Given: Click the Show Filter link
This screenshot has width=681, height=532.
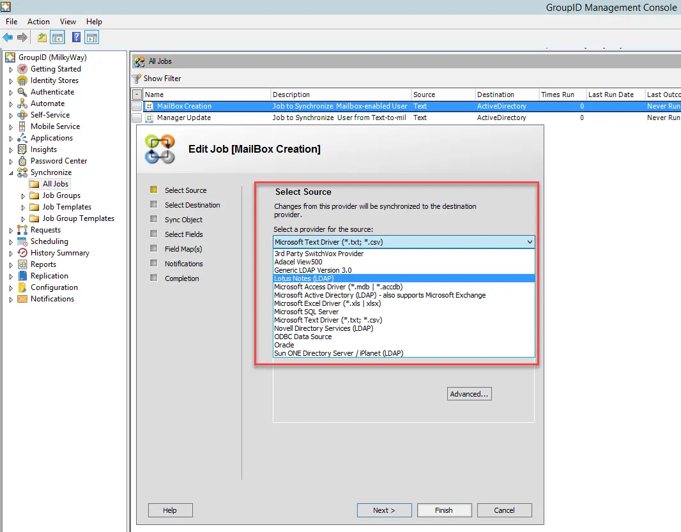Looking at the screenshot, I should pos(162,79).
